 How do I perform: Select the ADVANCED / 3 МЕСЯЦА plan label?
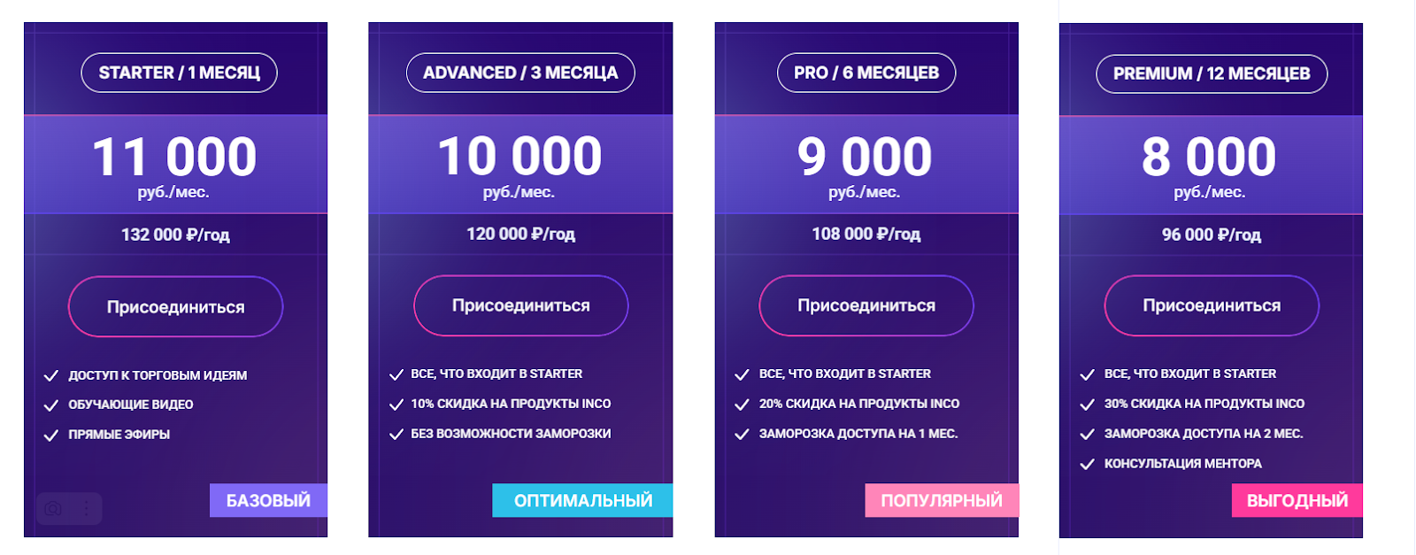(520, 73)
